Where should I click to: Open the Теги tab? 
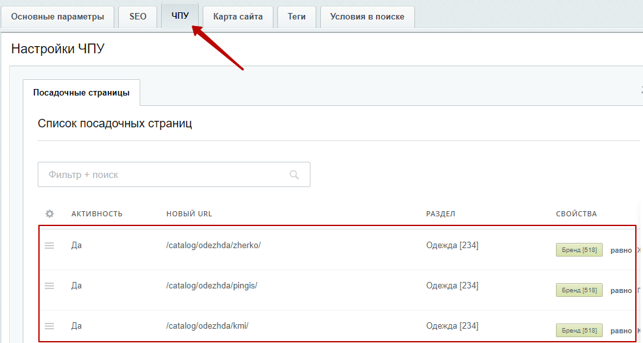(296, 17)
